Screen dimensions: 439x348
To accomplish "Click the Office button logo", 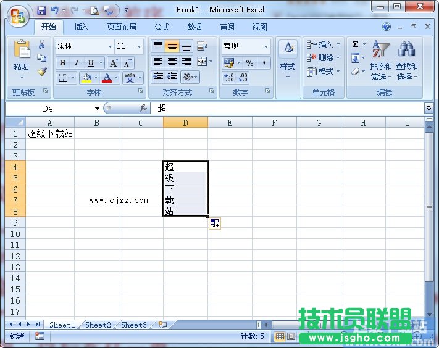I will tap(18, 15).
